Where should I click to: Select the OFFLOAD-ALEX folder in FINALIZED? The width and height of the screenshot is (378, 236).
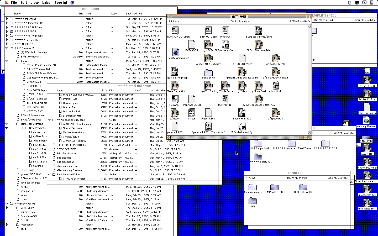click(x=303, y=187)
